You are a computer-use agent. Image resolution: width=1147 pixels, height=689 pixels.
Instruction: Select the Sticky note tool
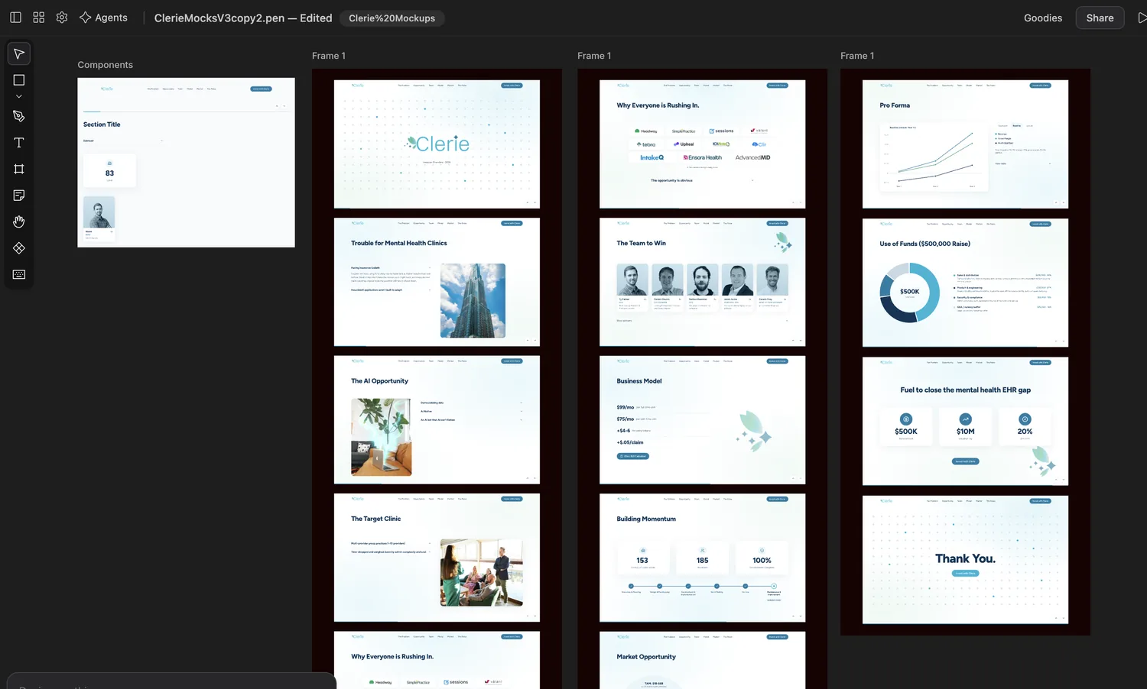(19, 196)
